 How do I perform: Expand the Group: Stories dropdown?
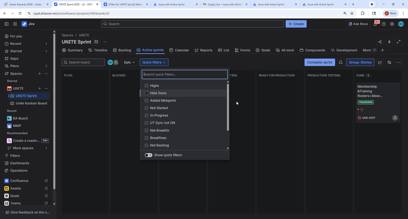tap(360, 62)
